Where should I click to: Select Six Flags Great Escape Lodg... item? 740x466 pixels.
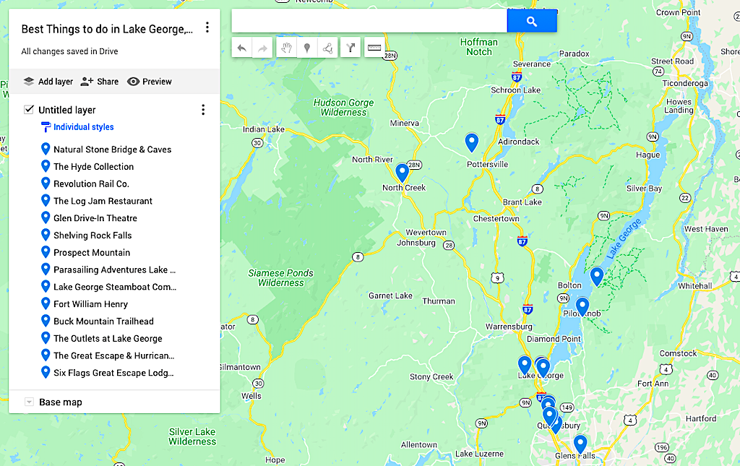click(114, 373)
